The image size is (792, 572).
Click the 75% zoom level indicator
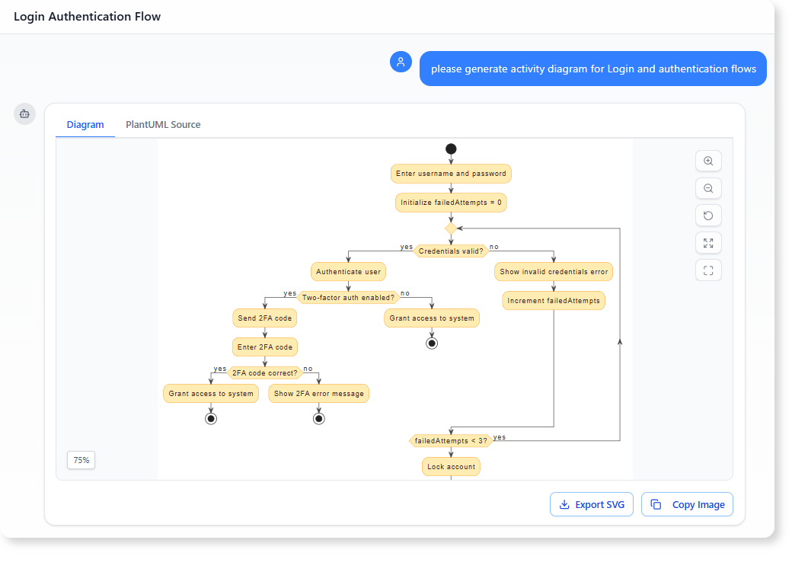[x=81, y=460]
